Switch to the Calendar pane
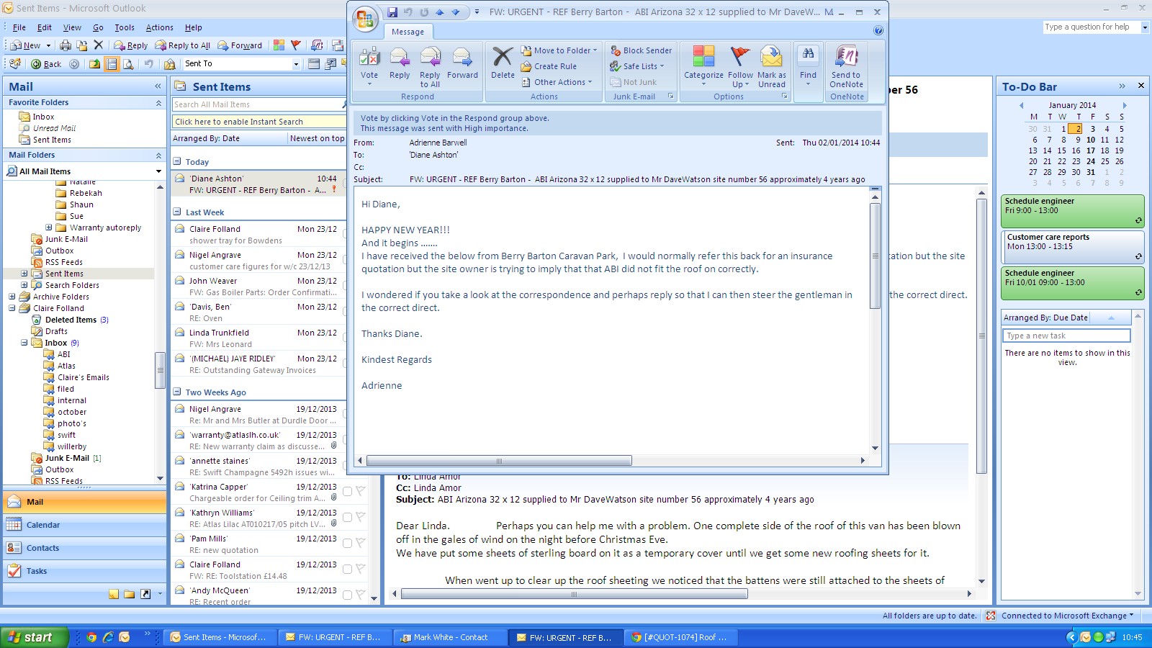1152x648 pixels. pyautogui.click(x=85, y=525)
